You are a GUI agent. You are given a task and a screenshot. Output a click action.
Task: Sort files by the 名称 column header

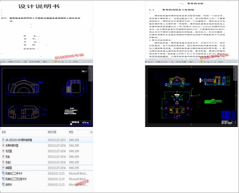4,132
